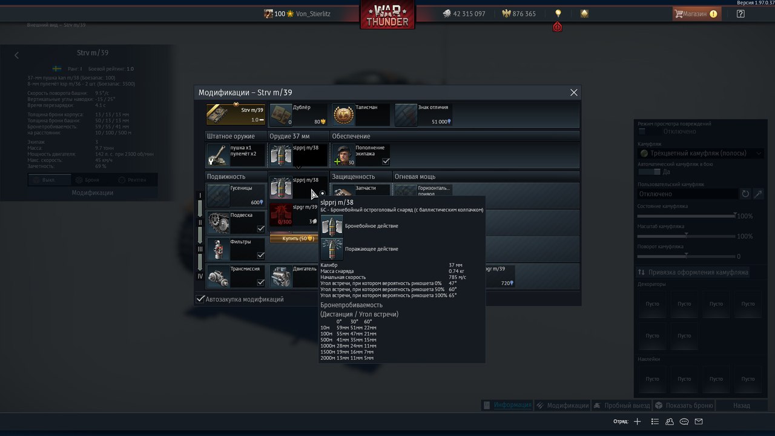Select the Двигатель engine modification

tap(294, 276)
